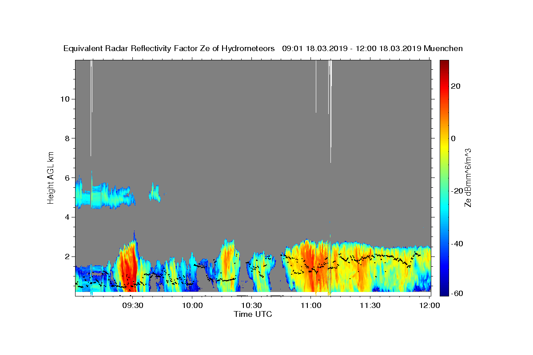Click the 10:30 time tick label
Image resolution: width=533 pixels, height=355 pixels.
coord(251,305)
